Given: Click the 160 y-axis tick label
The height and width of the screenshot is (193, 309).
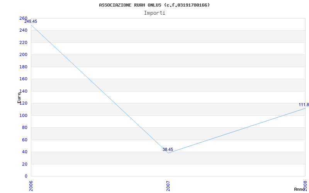Looking at the screenshot, I should tap(23, 79).
